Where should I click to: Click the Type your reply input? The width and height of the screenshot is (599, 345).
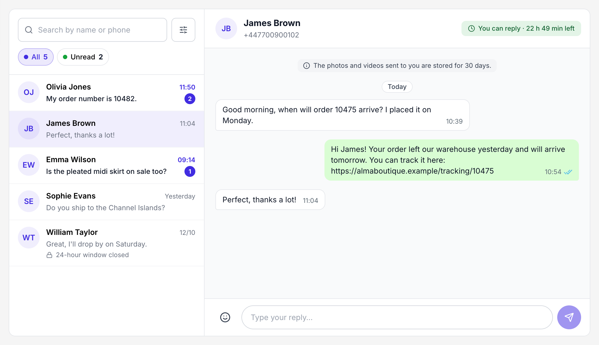click(397, 317)
